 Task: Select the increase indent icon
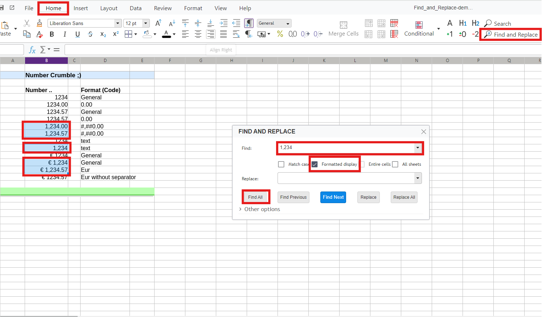pyautogui.click(x=224, y=23)
